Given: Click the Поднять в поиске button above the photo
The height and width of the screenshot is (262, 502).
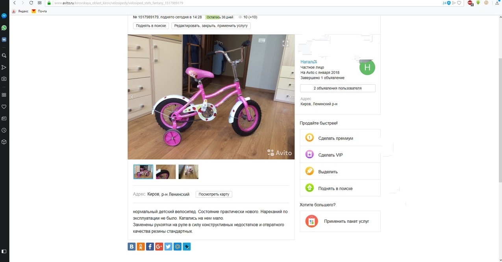Looking at the screenshot, I should 151,26.
